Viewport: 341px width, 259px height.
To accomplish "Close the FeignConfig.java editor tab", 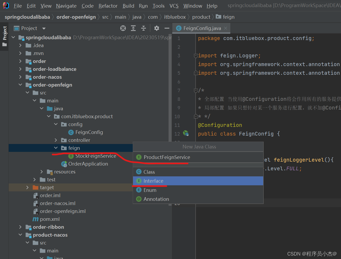I will pyautogui.click(x=226, y=28).
